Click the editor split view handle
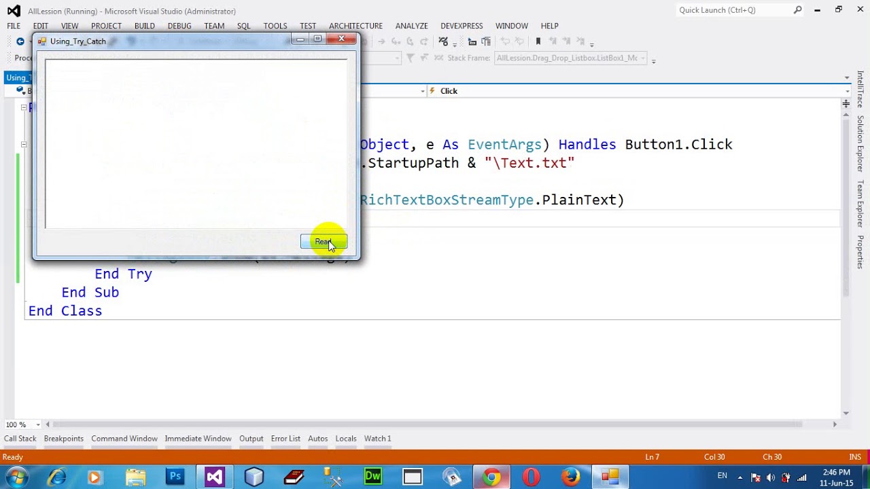This screenshot has height=489, width=870. pyautogui.click(x=846, y=103)
